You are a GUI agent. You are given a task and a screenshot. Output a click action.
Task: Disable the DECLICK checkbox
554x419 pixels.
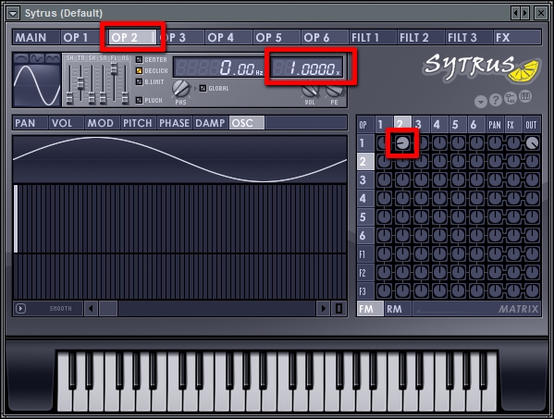point(140,70)
